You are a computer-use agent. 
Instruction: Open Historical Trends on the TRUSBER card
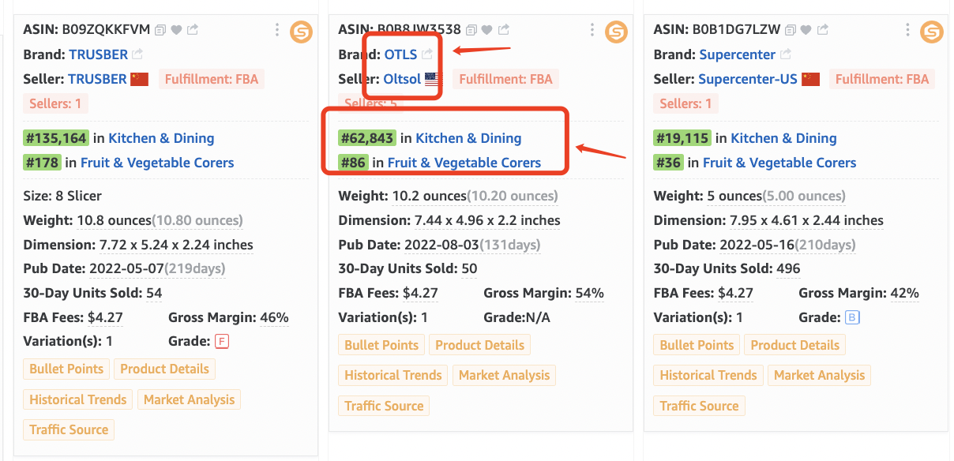pos(78,399)
